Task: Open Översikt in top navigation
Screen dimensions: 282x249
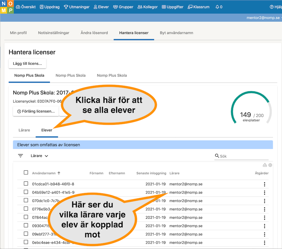Action: (26, 7)
